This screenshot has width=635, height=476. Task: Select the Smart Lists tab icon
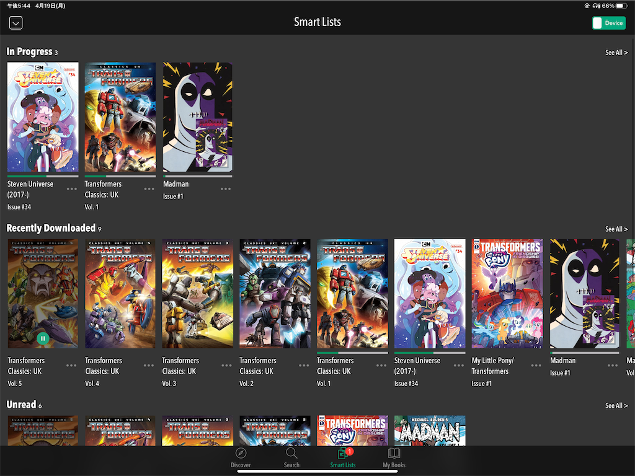pos(342,453)
